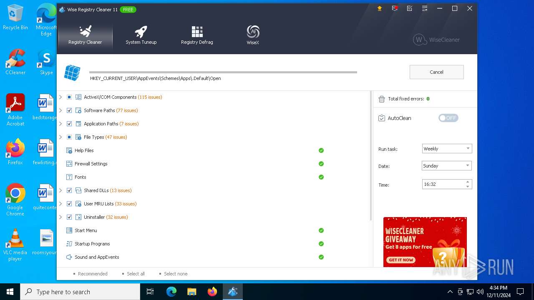Click green check beside Help Files
This screenshot has width=534, height=300.
click(321, 150)
